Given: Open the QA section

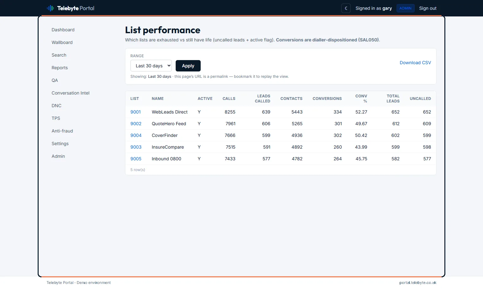Looking at the screenshot, I should (x=55, y=80).
